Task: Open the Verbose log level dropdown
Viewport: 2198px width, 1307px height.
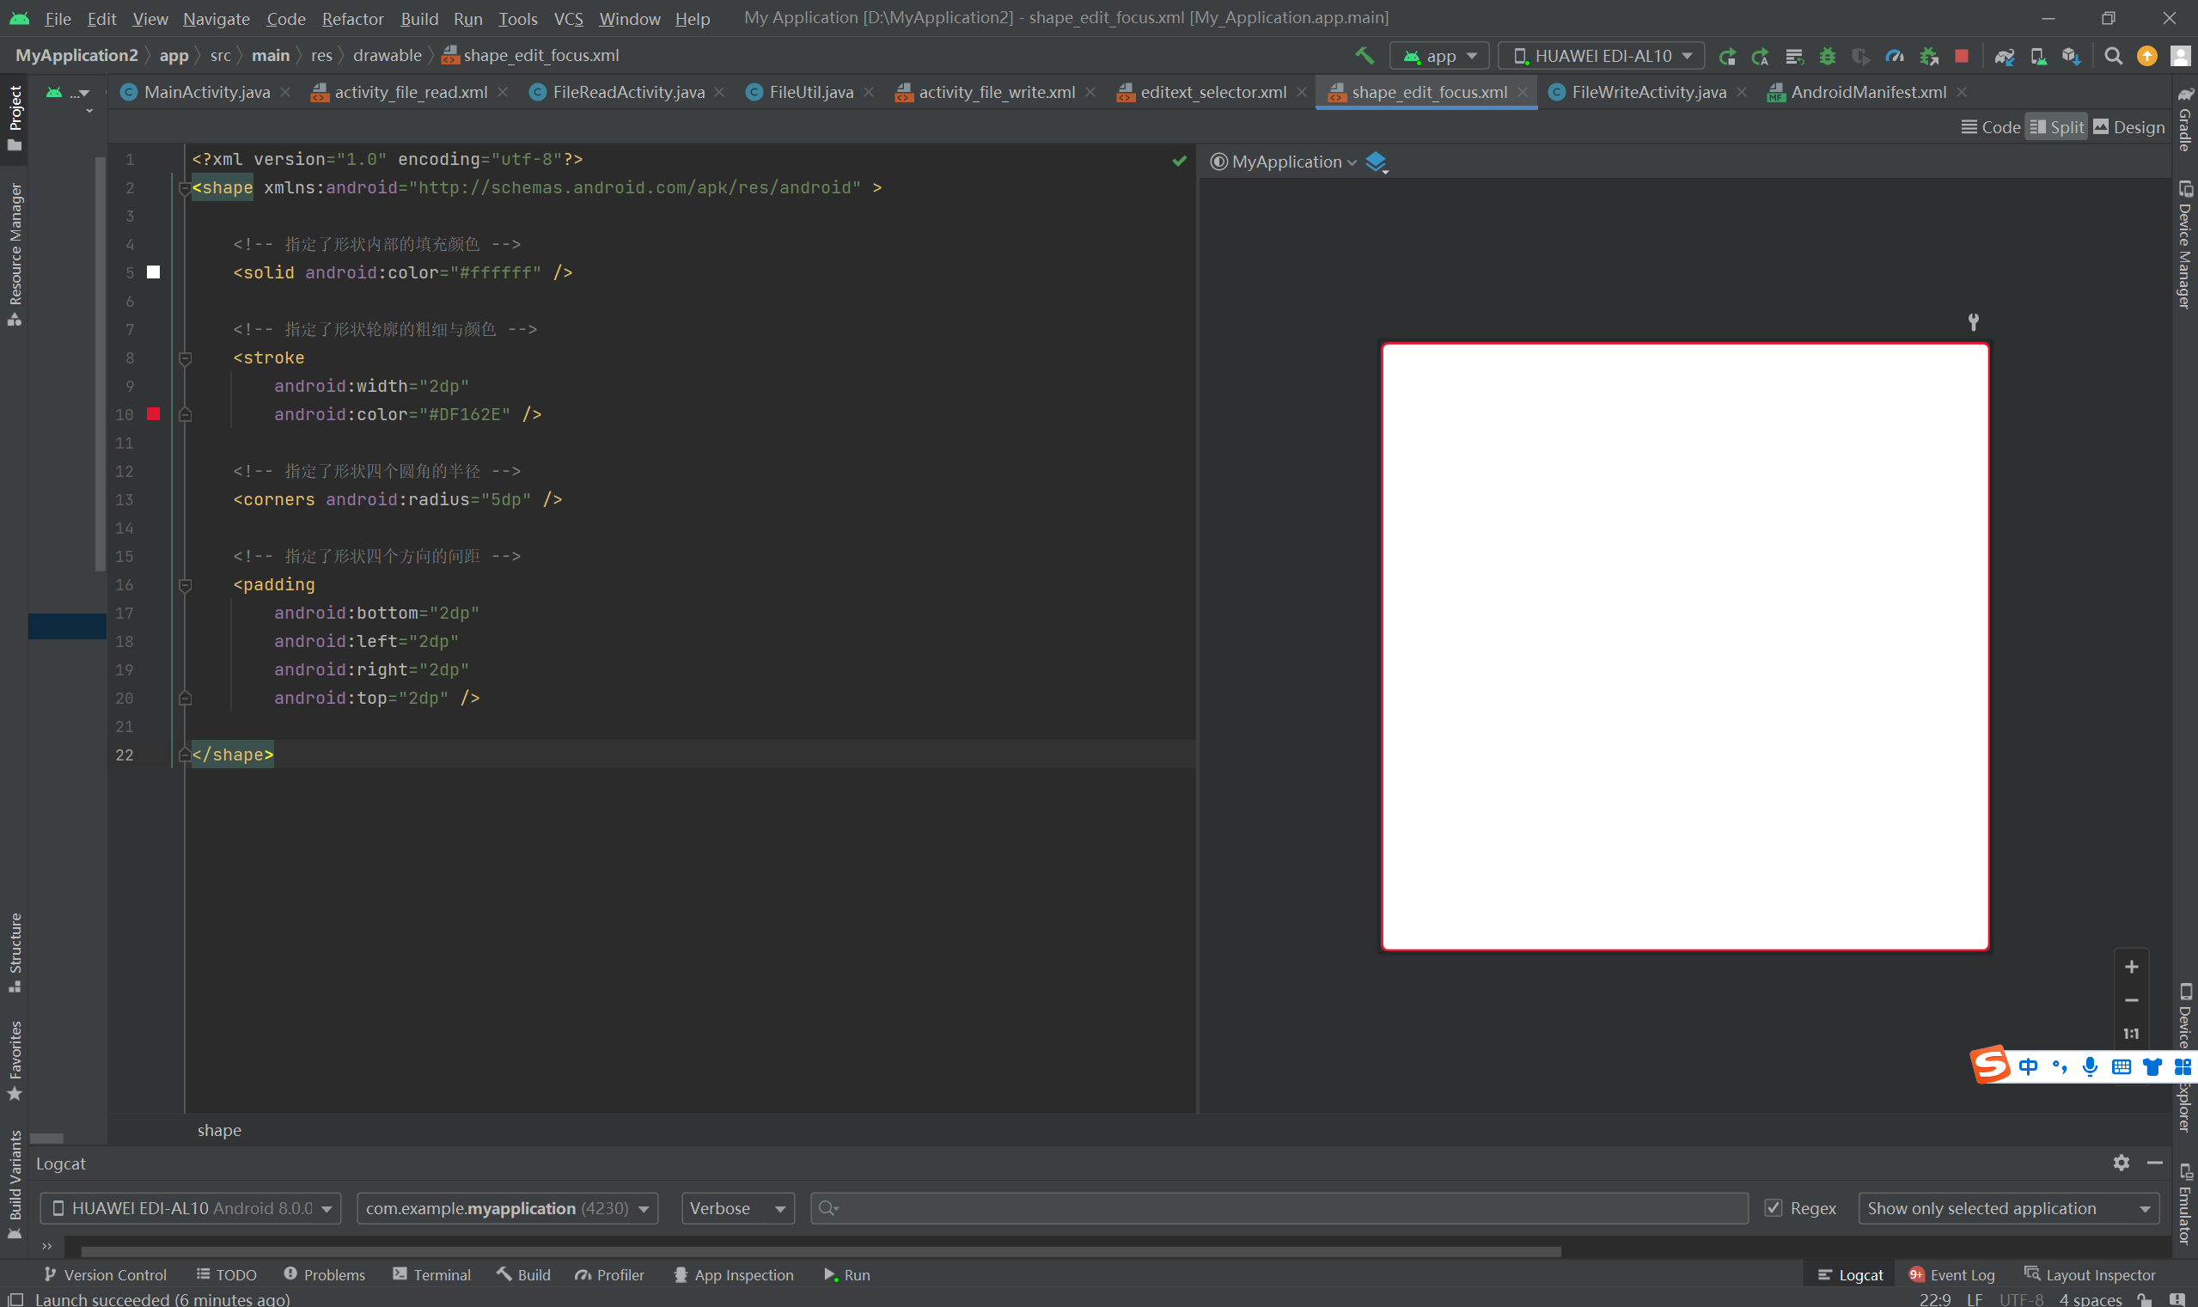Action: [737, 1207]
